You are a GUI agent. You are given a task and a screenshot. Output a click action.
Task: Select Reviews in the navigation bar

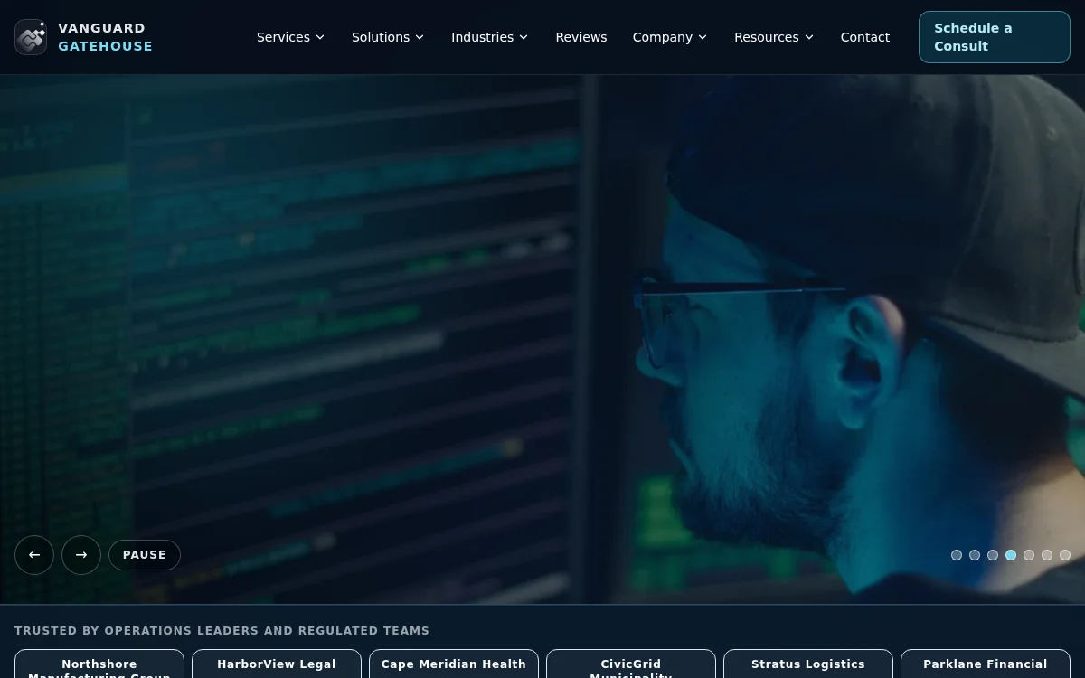(580, 37)
